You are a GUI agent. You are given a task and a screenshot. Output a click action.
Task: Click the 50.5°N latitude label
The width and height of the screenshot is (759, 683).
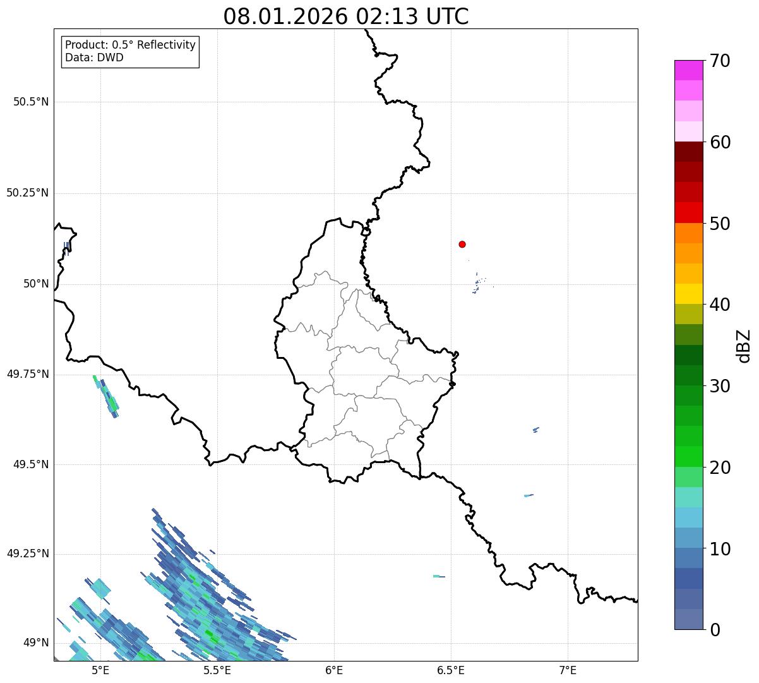(30, 102)
